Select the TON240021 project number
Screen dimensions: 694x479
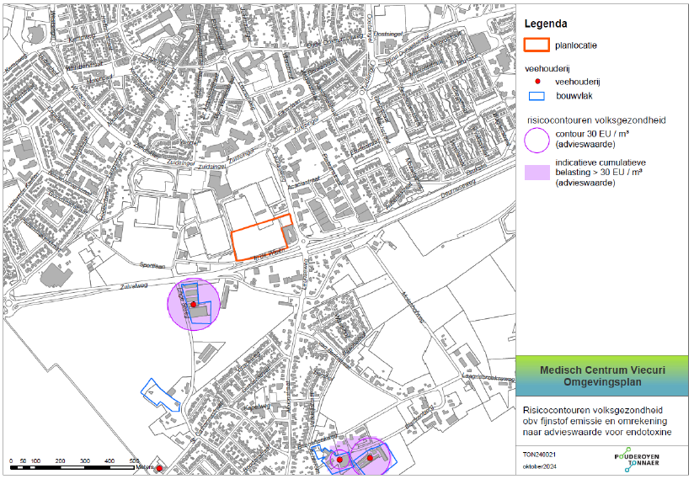tap(540, 453)
